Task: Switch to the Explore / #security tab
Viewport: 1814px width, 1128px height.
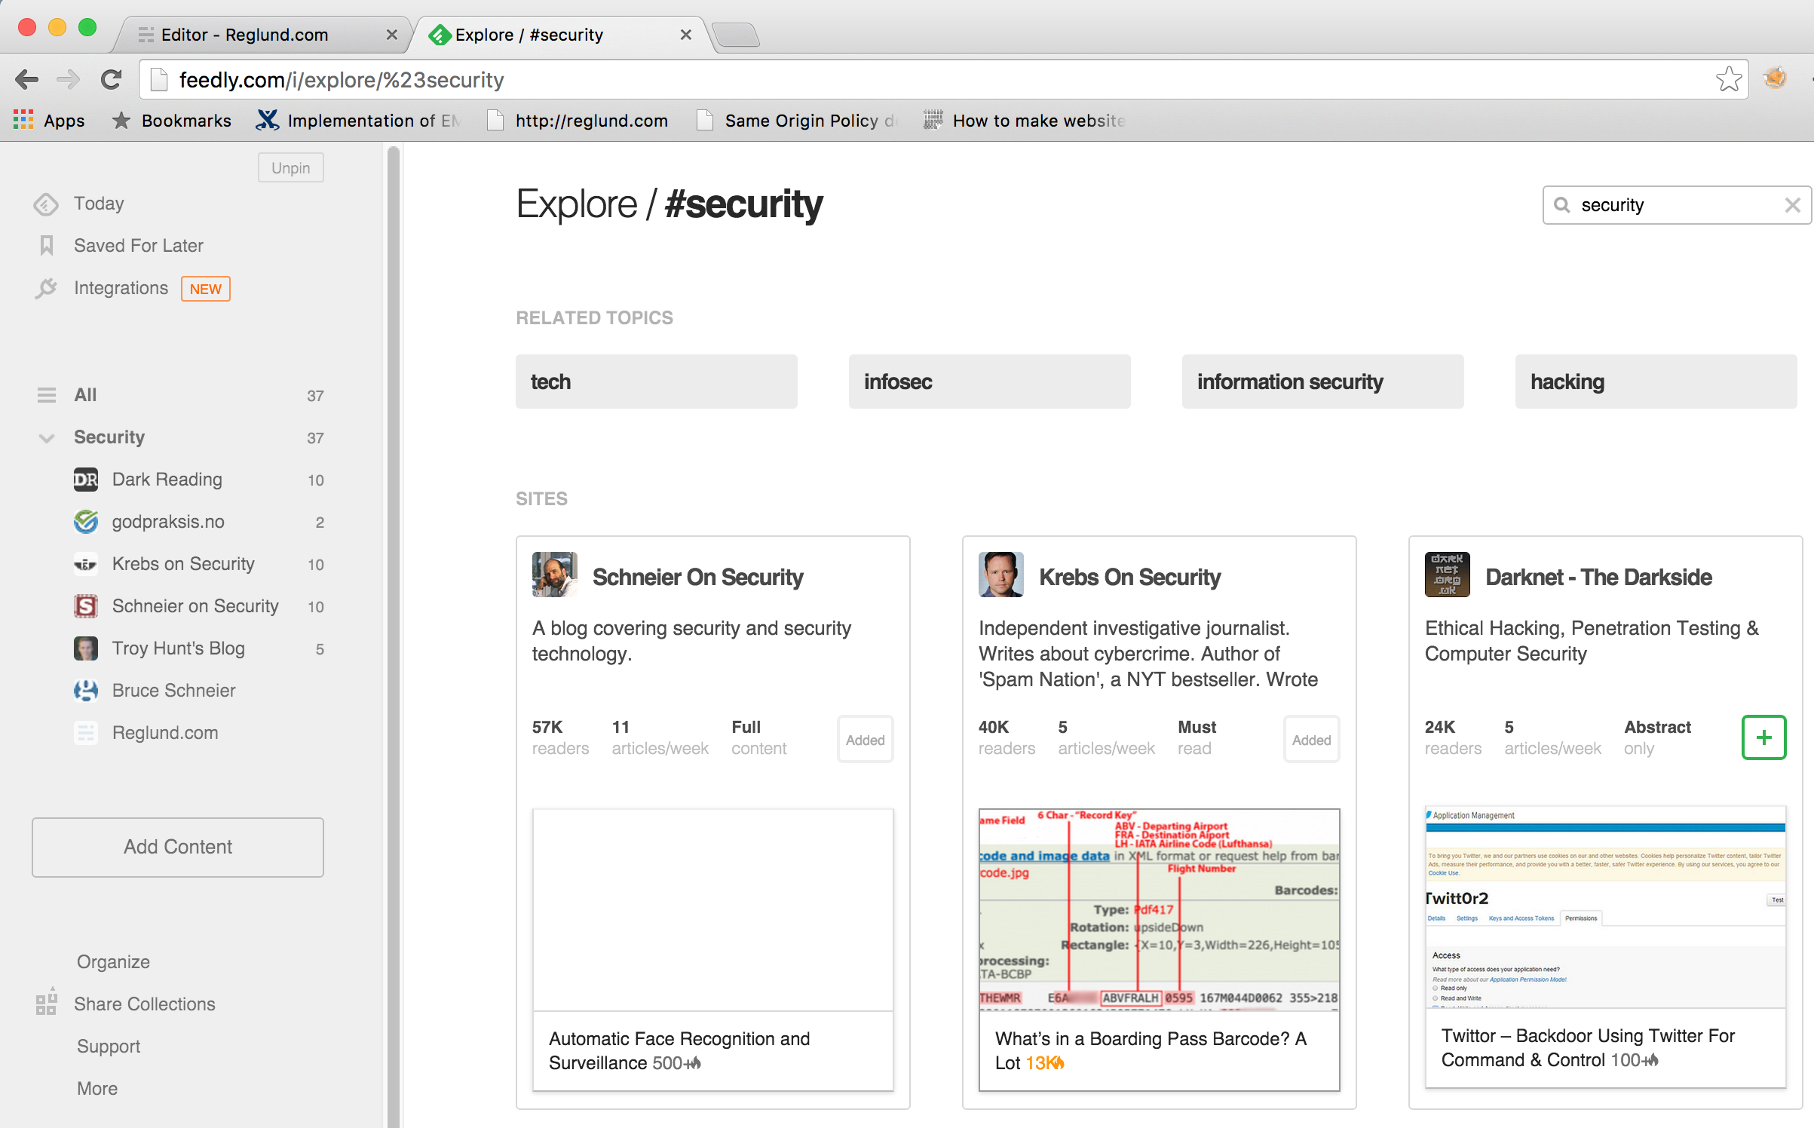Action: (x=529, y=35)
